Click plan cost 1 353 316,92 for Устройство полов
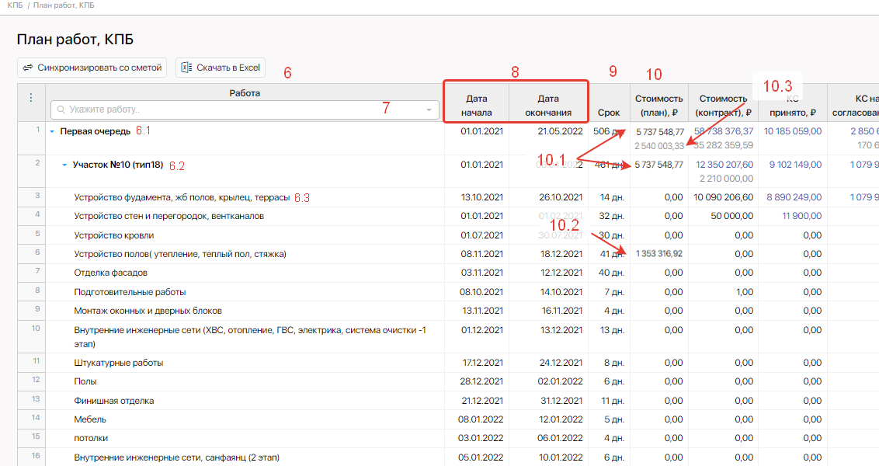The image size is (879, 466). pyautogui.click(x=658, y=254)
